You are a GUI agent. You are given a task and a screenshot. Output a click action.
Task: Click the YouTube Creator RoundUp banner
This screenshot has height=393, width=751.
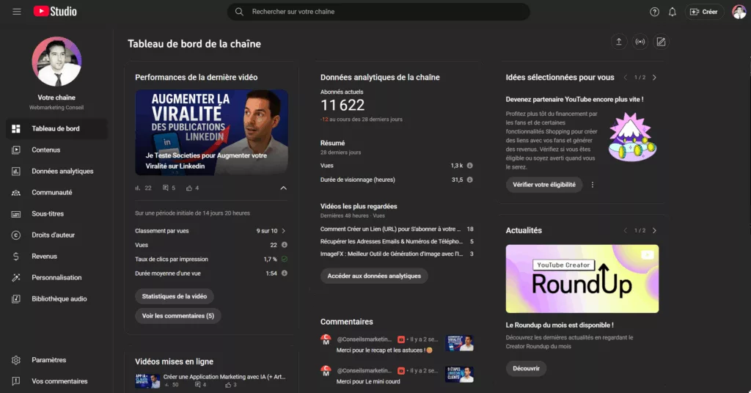[582, 279]
